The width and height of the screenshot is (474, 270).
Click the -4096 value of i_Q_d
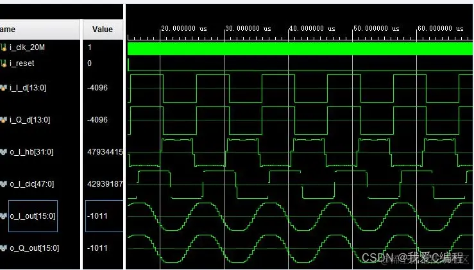[97, 120]
